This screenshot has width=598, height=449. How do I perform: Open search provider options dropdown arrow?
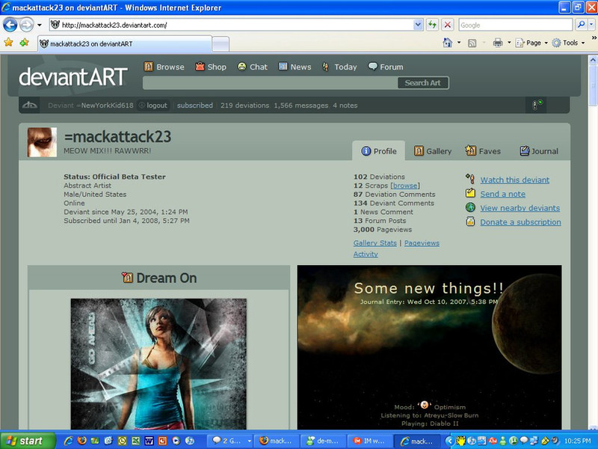click(591, 25)
